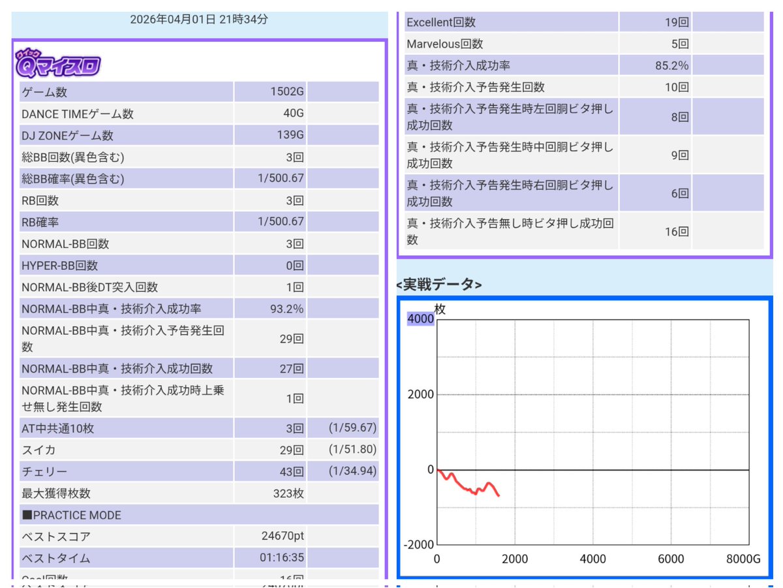The image size is (783, 588).
Task: Click the 24670pt best score value
Action: click(283, 537)
